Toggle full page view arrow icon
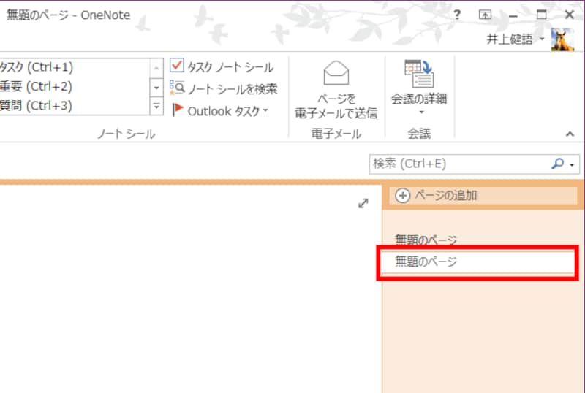585x393 pixels. [363, 203]
